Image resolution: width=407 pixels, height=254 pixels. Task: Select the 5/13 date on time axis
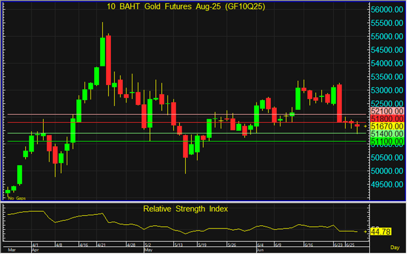179,245
